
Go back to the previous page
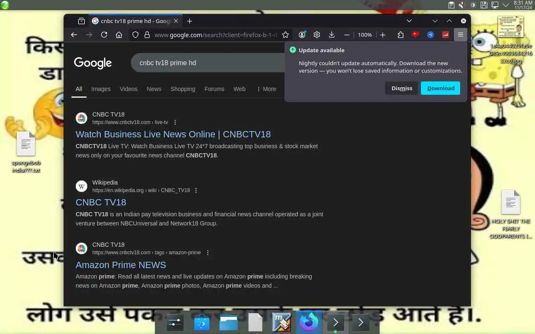[x=74, y=35]
